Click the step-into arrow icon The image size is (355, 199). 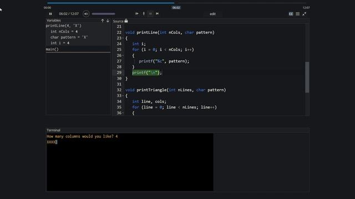[144, 13]
